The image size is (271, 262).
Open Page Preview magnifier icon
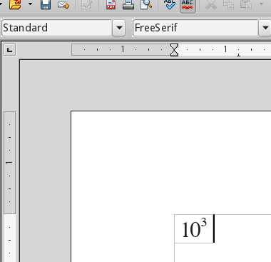(146, 4)
